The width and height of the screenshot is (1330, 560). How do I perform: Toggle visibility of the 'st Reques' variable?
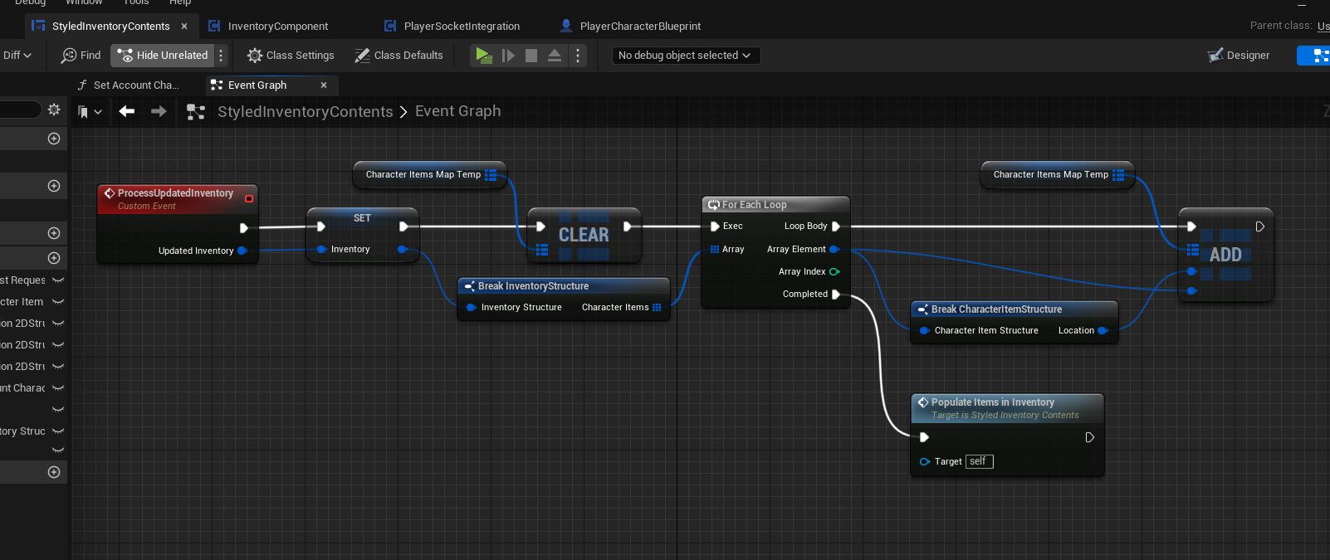58,280
